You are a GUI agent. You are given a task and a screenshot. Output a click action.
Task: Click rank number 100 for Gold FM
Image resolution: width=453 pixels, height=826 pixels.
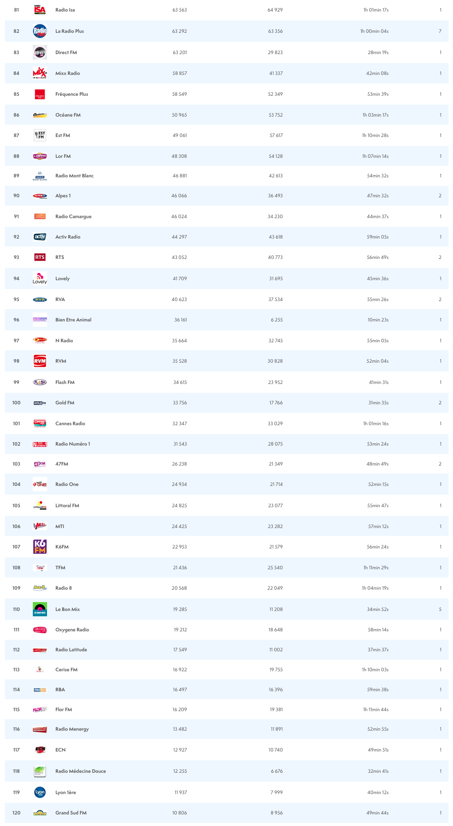pyautogui.click(x=16, y=403)
